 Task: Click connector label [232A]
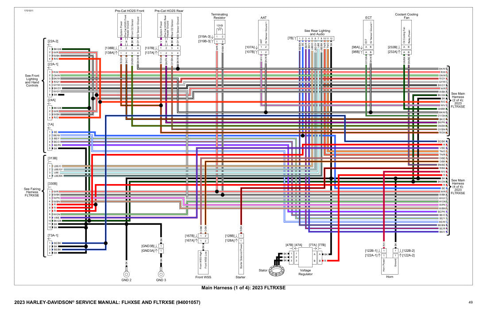click(x=393, y=52)
